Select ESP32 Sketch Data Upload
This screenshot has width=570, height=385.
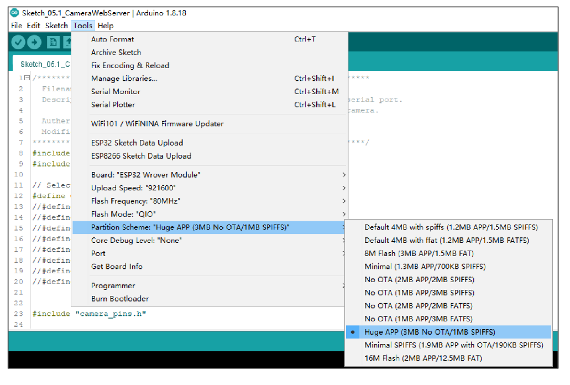(x=137, y=143)
